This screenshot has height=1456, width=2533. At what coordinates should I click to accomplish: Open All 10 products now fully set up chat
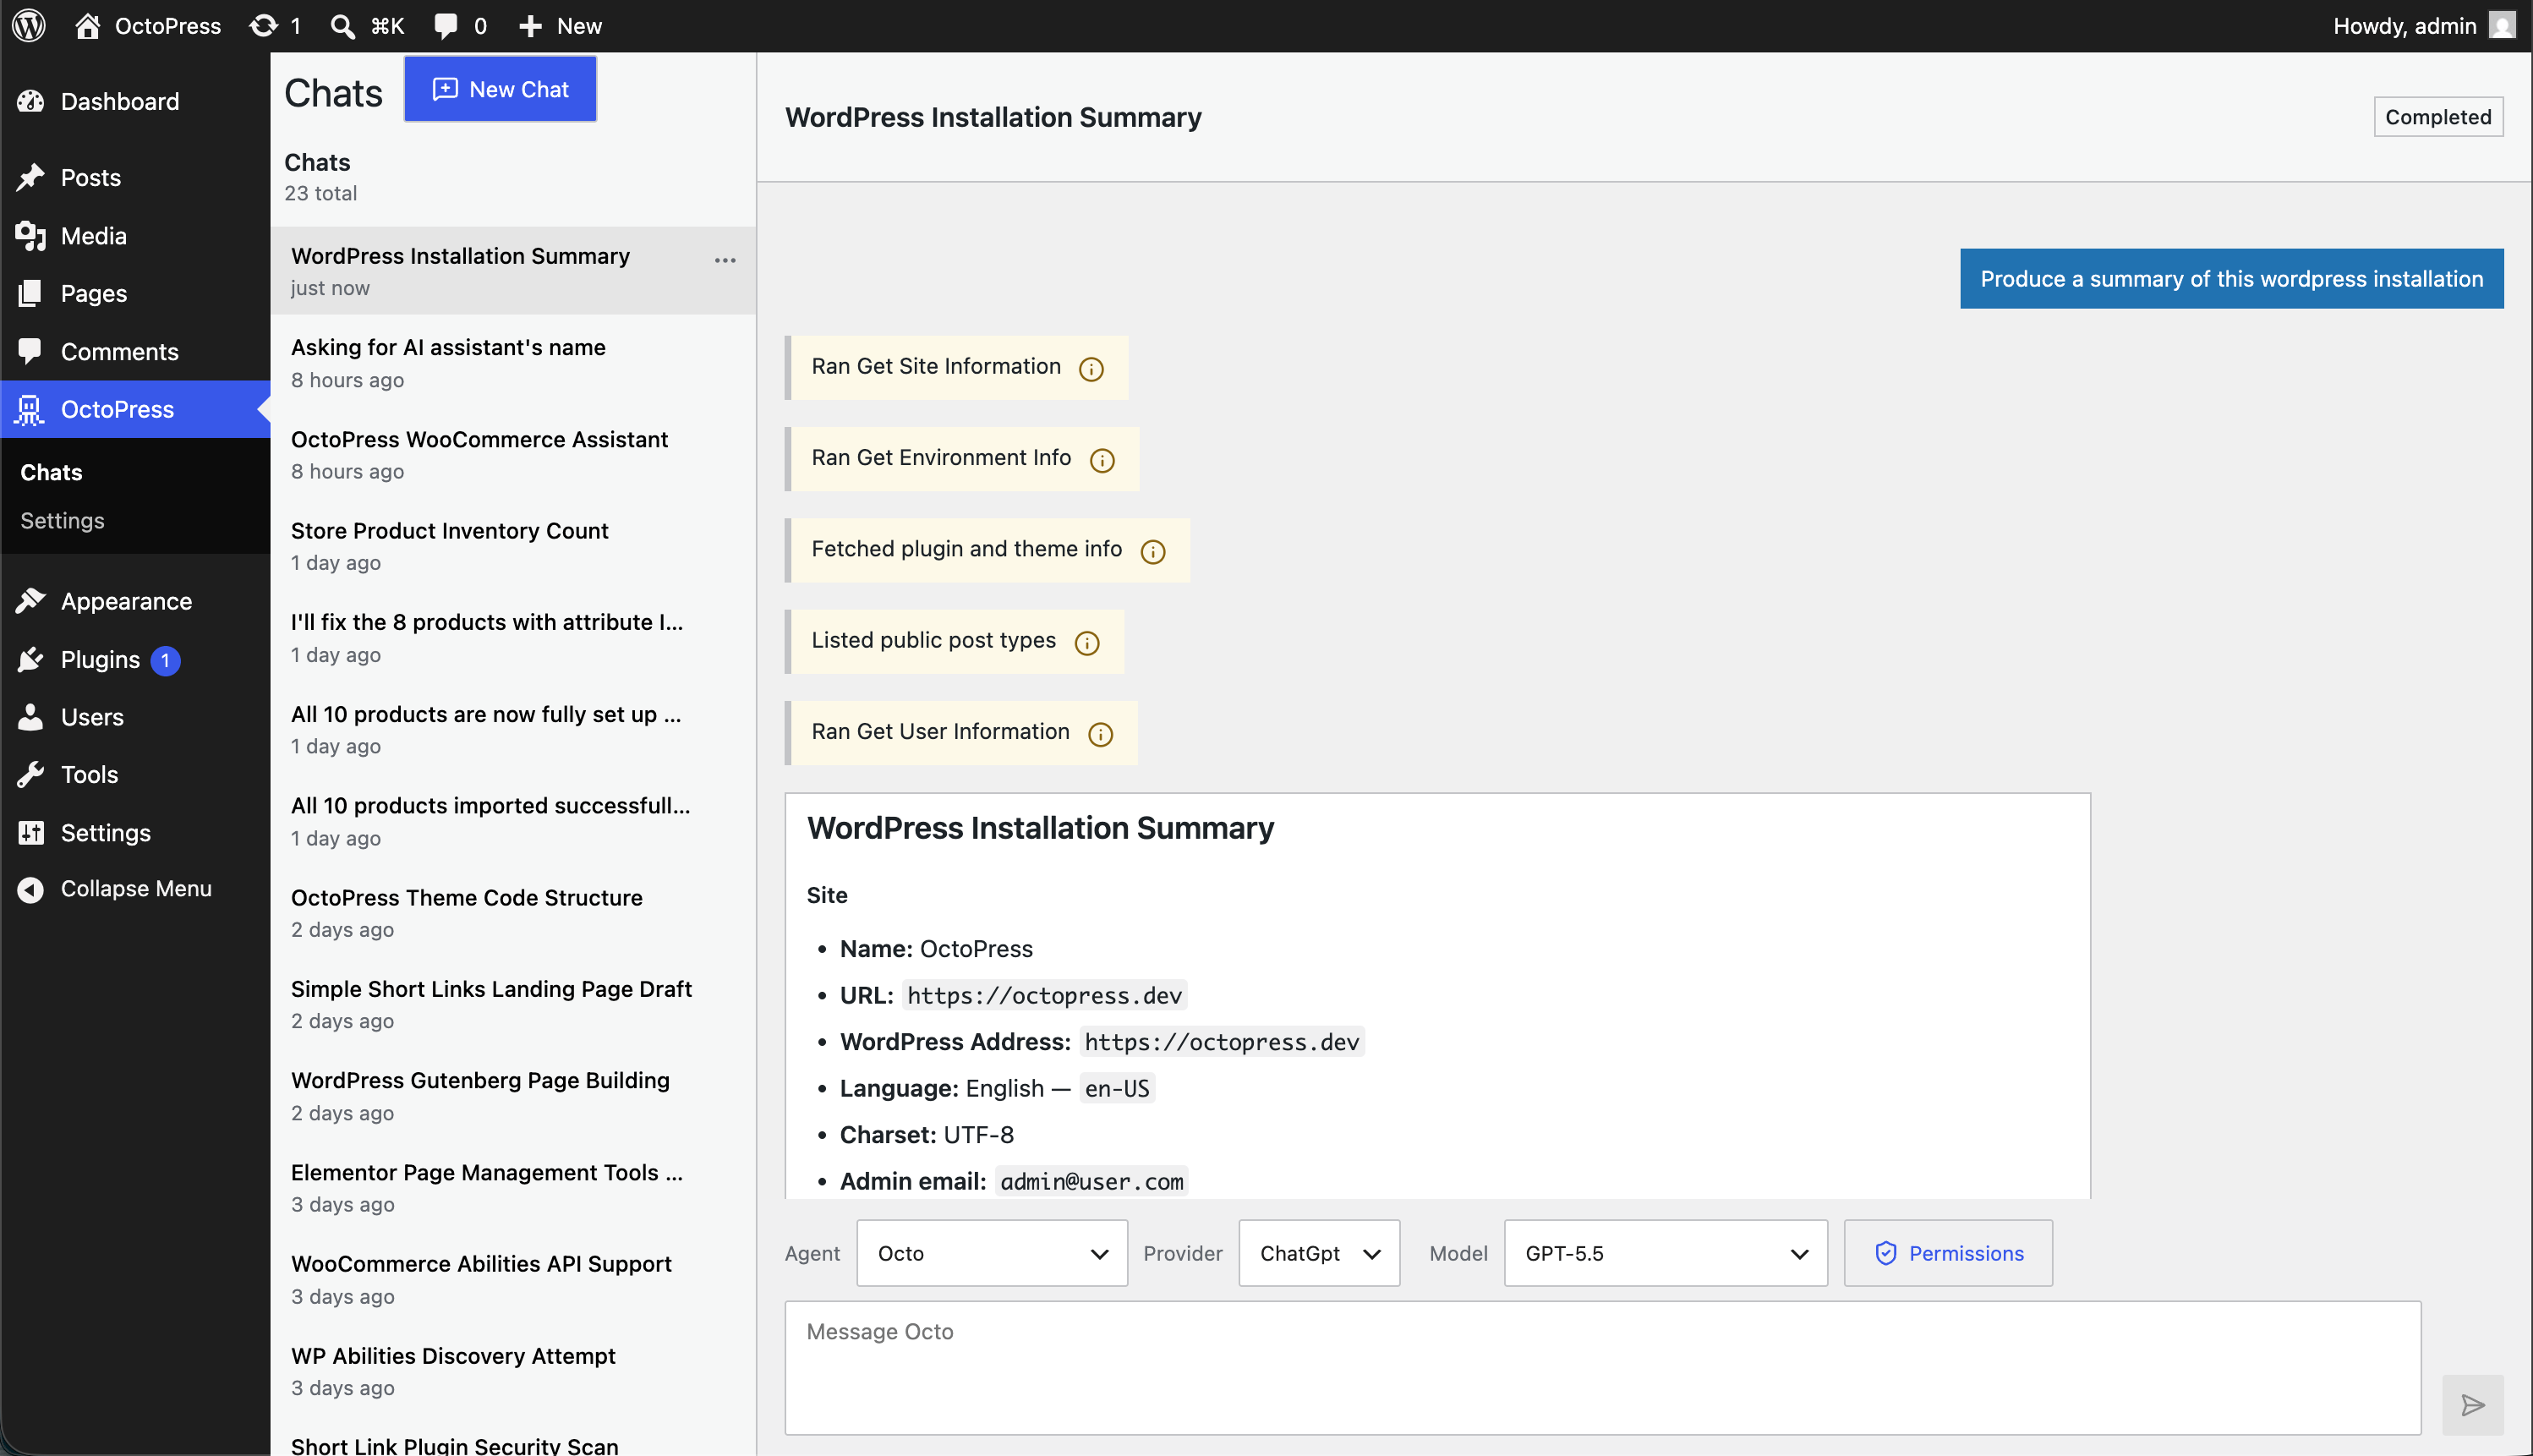(x=513, y=729)
